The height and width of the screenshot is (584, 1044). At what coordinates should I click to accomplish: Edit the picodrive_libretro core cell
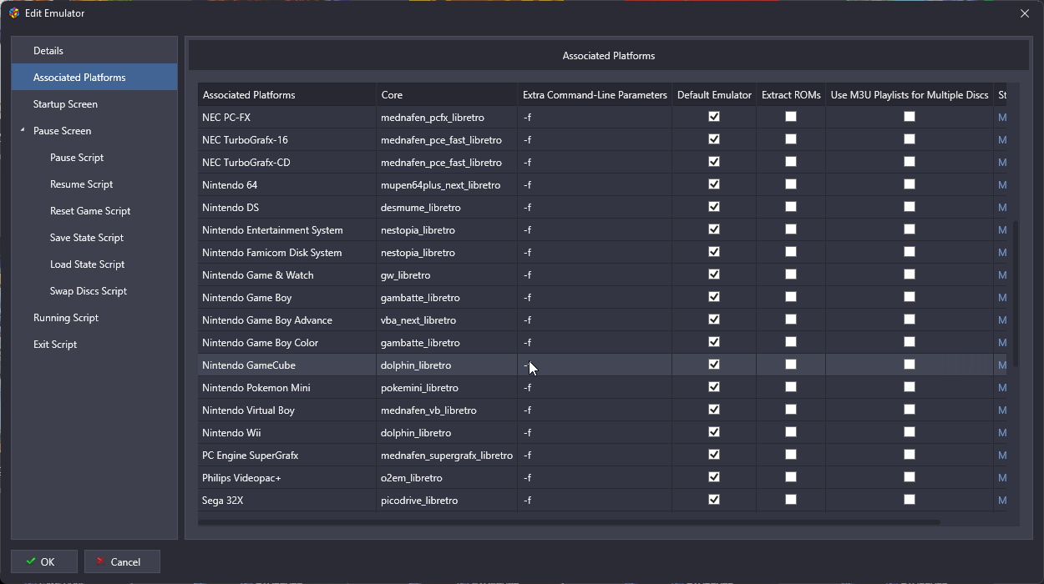tap(447, 501)
